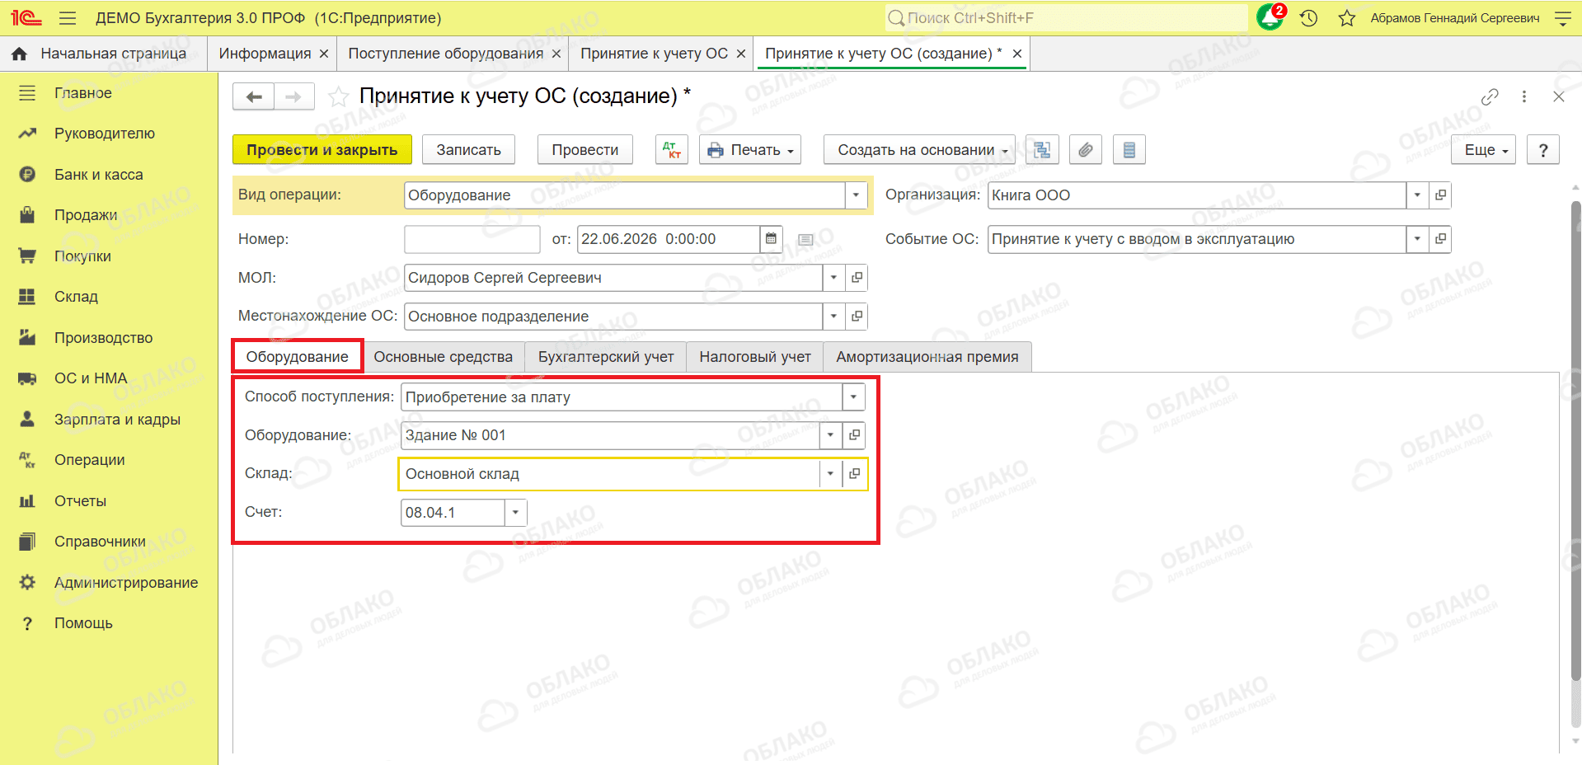Open Печать menu button

coord(750,150)
